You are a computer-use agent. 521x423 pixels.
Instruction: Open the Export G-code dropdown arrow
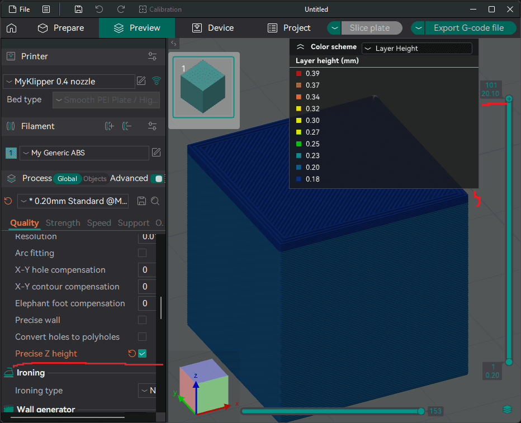pyautogui.click(x=418, y=28)
